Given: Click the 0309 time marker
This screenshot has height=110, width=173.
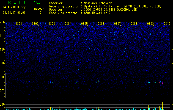Looking at the screenshot, I should pos(150,24).
